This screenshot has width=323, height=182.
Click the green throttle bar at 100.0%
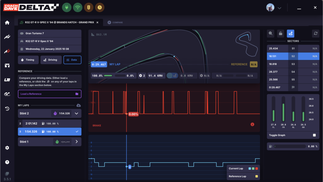point(108,76)
